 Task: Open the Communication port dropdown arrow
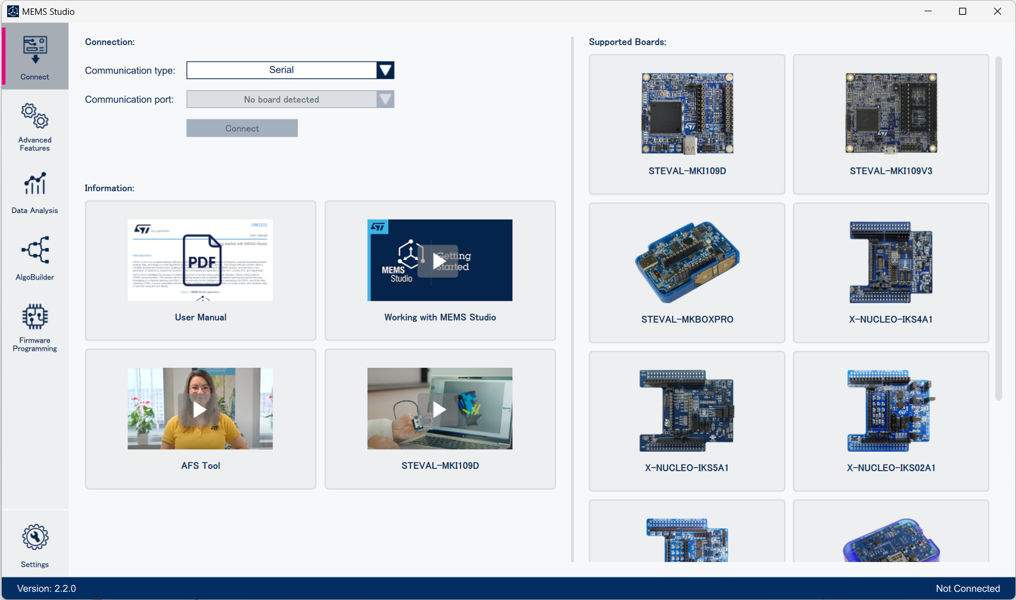click(385, 99)
